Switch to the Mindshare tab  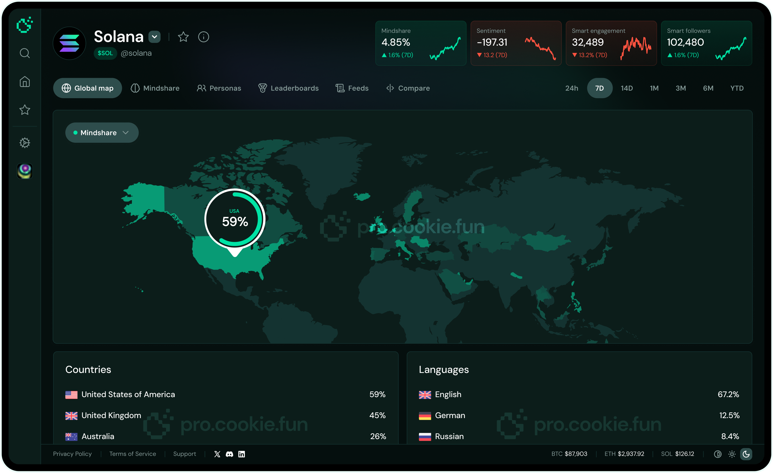155,88
